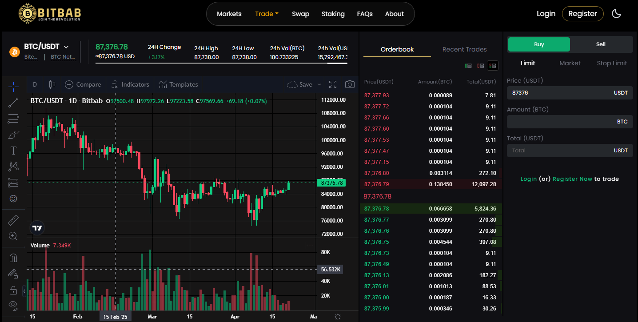The height and width of the screenshot is (322, 638).
Task: Switch to the Recent Trades tab
Action: [464, 49]
